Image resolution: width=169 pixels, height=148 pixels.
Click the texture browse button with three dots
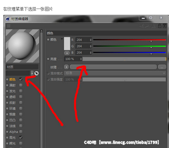(x=162, y=67)
